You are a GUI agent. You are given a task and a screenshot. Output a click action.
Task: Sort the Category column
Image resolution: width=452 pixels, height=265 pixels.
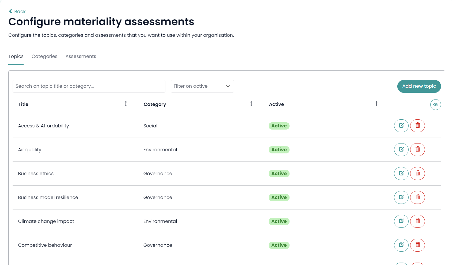(251, 104)
